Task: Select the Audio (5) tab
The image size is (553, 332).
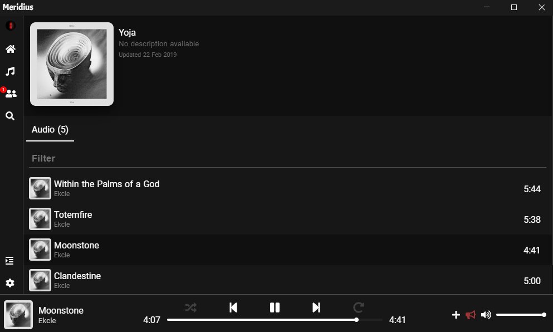Action: 50,130
